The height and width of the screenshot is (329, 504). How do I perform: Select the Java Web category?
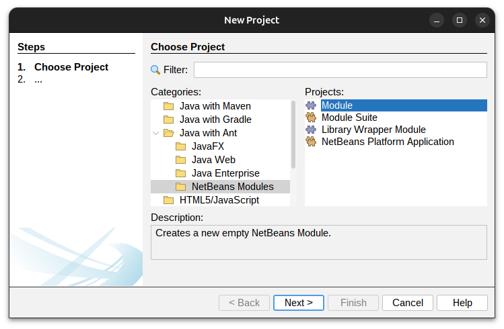pos(213,160)
